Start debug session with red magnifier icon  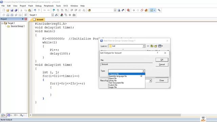coord(128,10)
